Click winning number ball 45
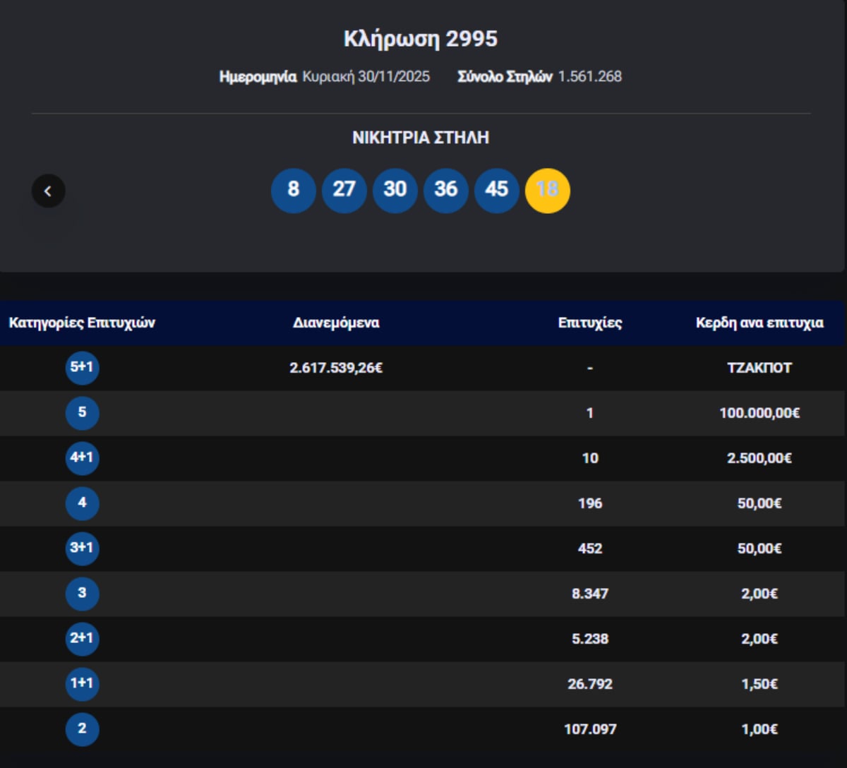847x768 pixels. [497, 191]
